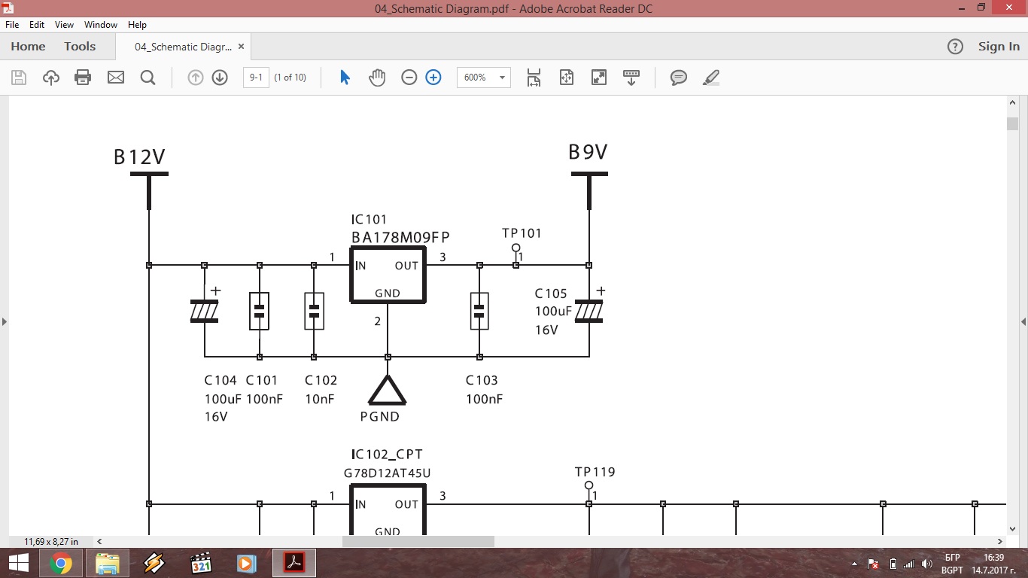Click the Save file icon
1028x578 pixels.
[19, 78]
